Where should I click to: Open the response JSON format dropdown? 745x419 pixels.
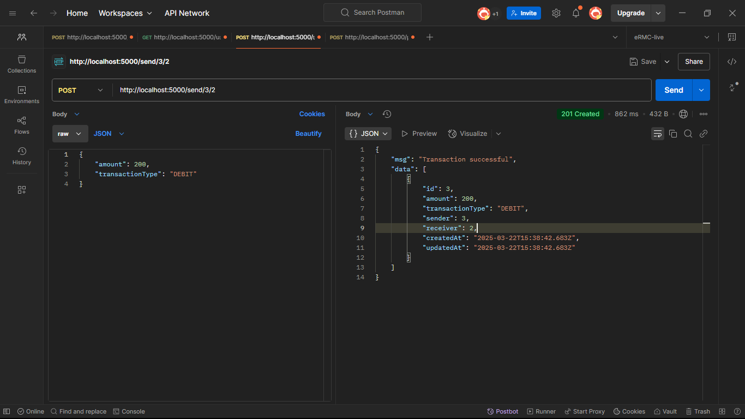point(368,134)
